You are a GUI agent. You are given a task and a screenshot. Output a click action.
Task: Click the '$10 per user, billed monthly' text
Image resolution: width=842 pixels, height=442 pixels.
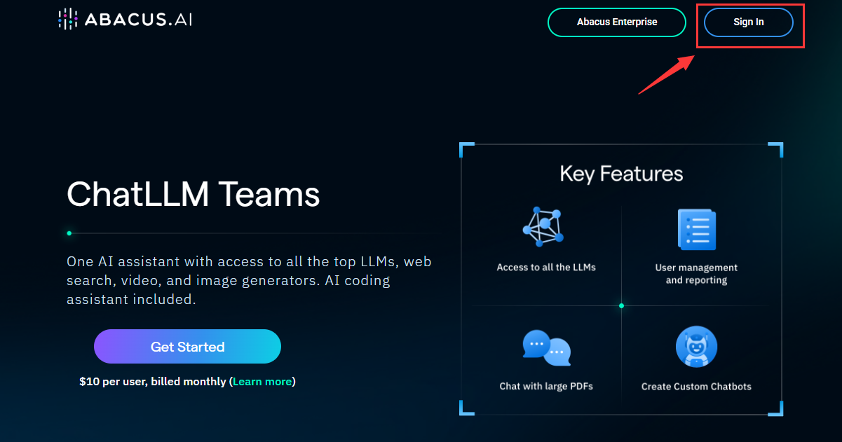tap(153, 382)
